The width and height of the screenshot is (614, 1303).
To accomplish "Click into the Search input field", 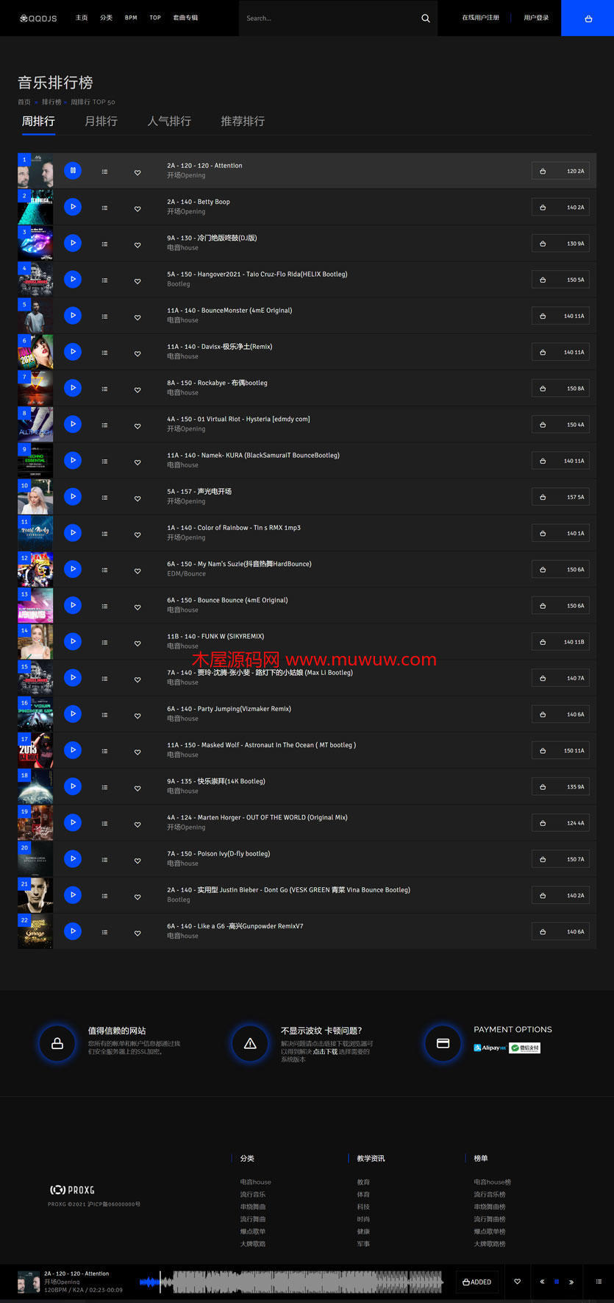I will [x=327, y=18].
